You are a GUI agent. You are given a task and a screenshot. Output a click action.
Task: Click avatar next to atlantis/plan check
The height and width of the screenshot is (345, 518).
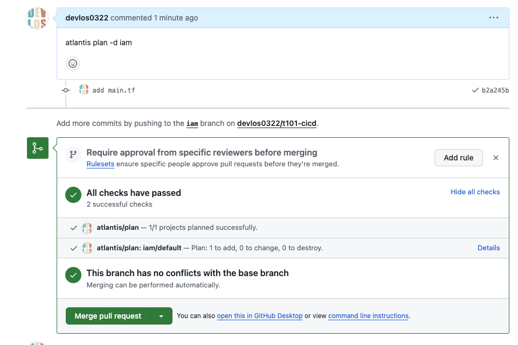[x=87, y=228]
